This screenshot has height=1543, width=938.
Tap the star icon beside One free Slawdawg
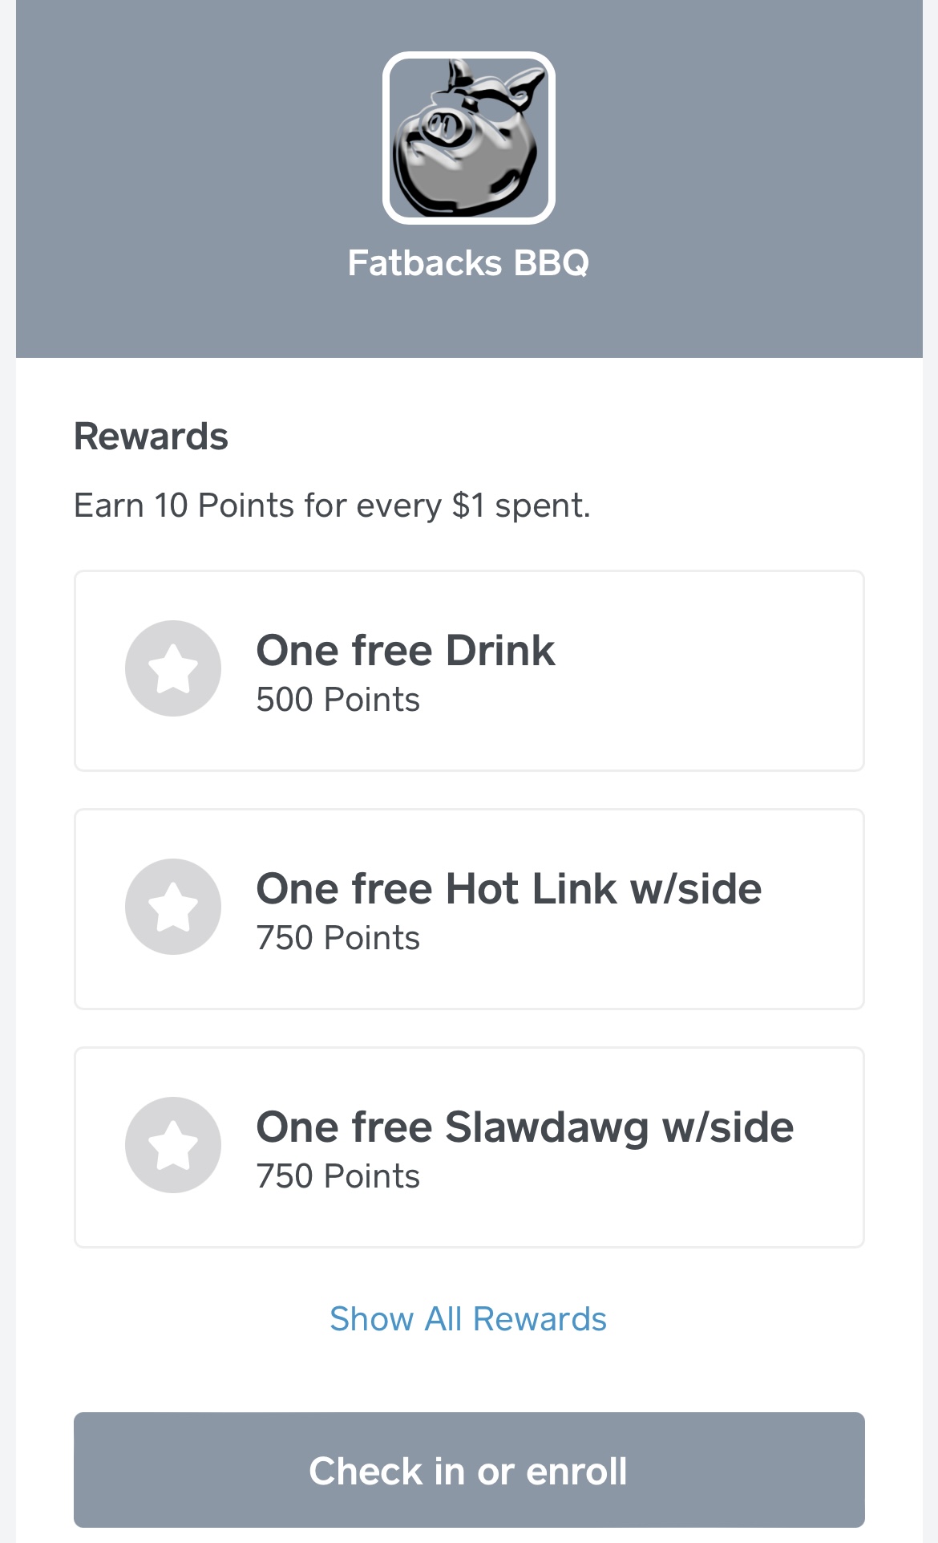[x=173, y=1145]
